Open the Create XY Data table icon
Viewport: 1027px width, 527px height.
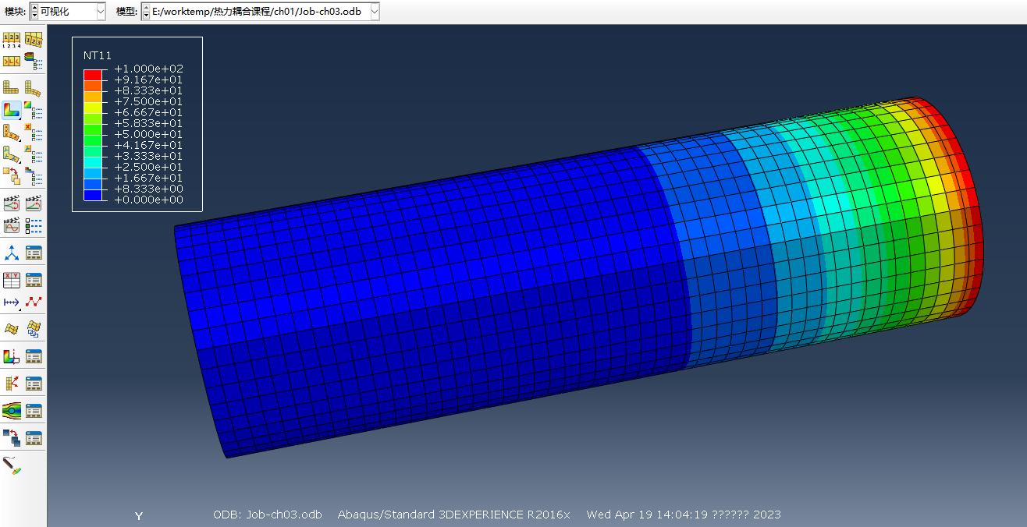coord(12,280)
